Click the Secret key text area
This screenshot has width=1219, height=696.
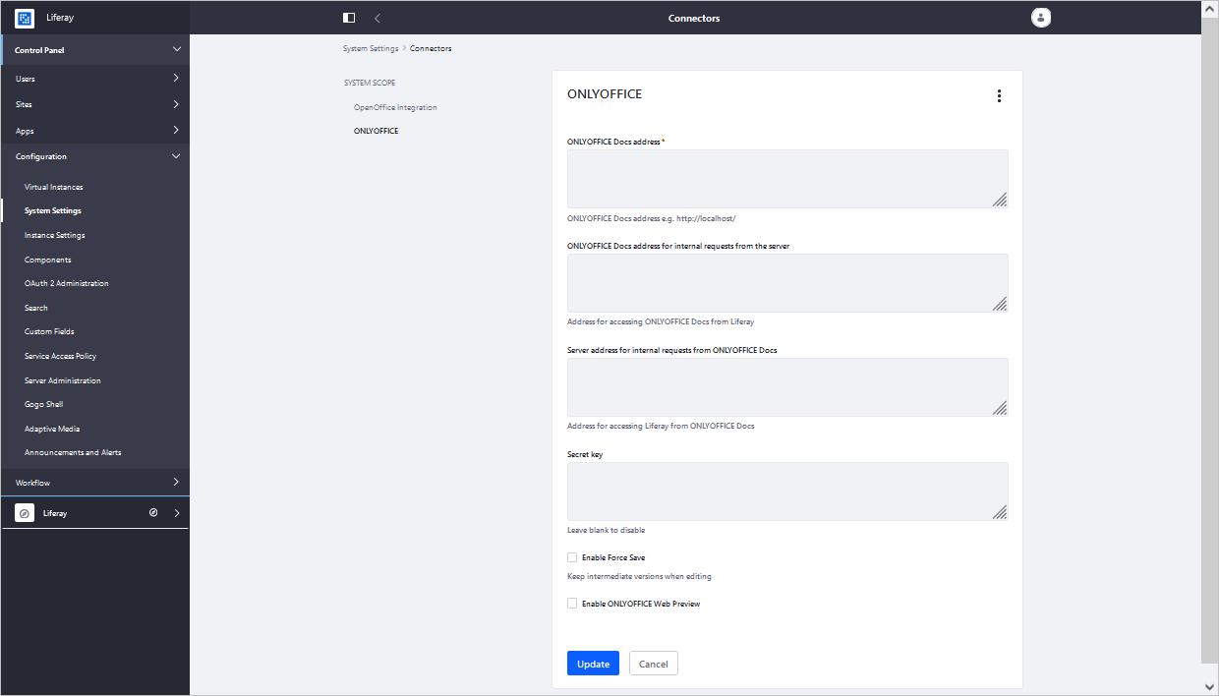[786, 491]
